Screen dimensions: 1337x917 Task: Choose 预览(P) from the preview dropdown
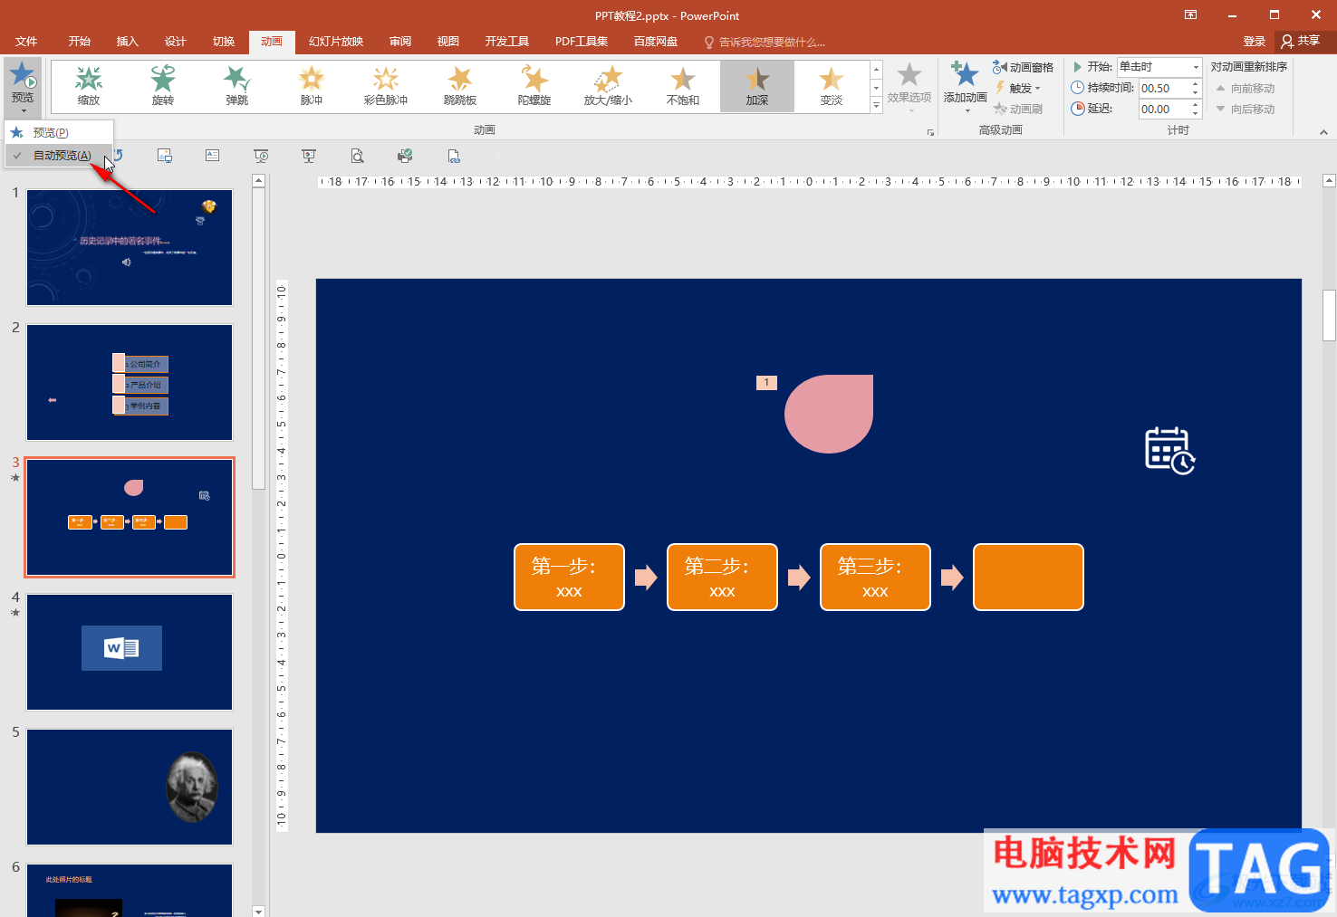tap(59, 133)
